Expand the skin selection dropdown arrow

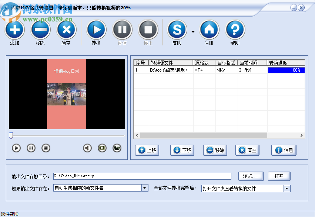[x=193, y=32]
